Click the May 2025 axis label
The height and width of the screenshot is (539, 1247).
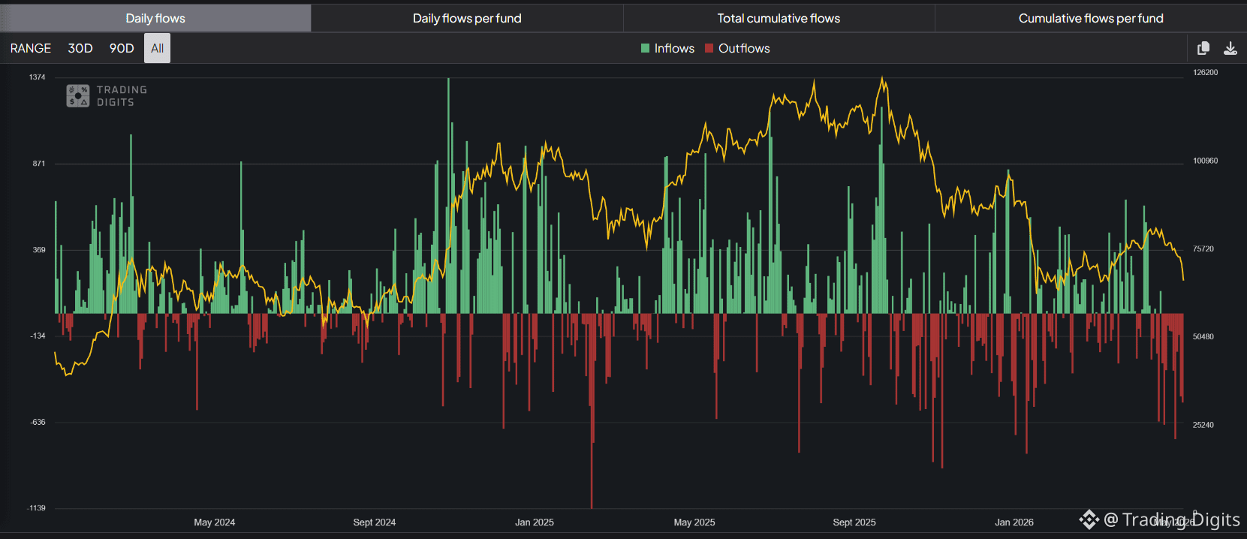click(694, 522)
